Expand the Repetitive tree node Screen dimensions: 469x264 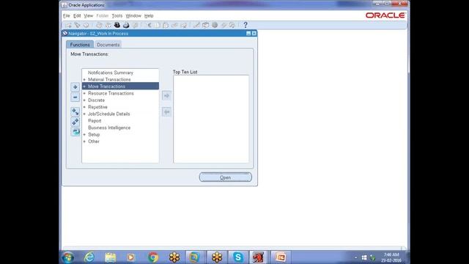click(84, 107)
